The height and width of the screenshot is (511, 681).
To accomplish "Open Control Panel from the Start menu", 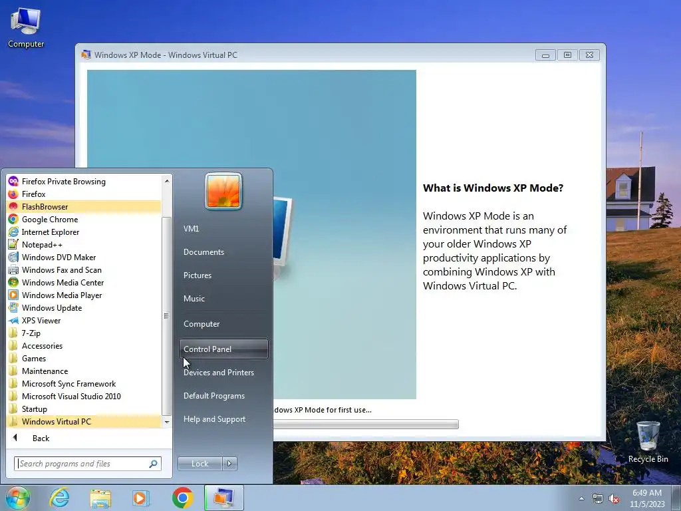I will point(223,349).
